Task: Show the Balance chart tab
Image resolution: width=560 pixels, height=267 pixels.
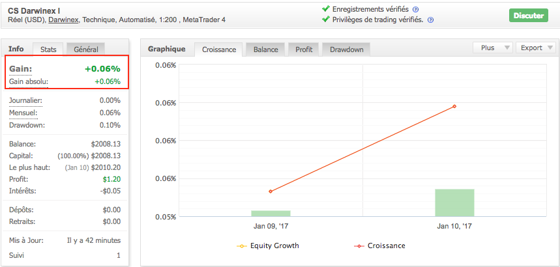Action: pos(265,49)
